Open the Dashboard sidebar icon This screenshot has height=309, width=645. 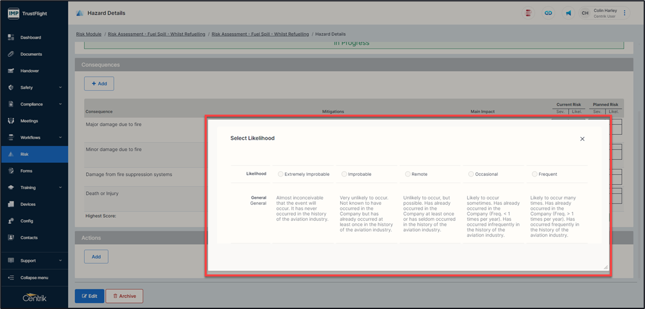11,37
